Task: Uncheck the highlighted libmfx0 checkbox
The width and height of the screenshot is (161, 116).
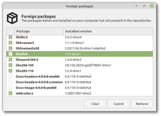Action: pyautogui.click(x=10, y=54)
